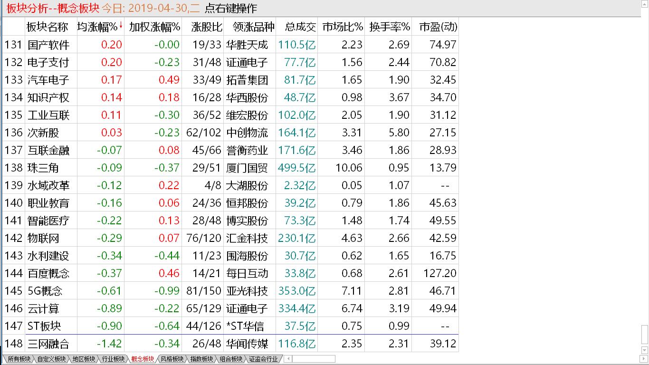
Task: Click leading stock 誉衡药业
Action: pyautogui.click(x=247, y=150)
